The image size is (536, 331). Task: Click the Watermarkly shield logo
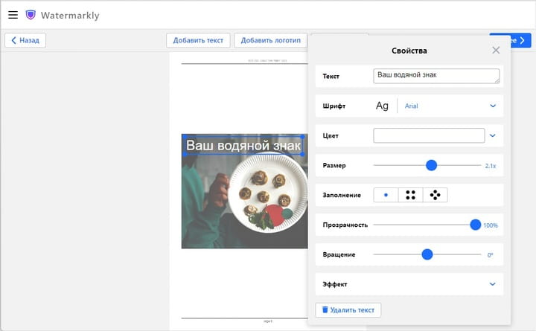(x=31, y=15)
